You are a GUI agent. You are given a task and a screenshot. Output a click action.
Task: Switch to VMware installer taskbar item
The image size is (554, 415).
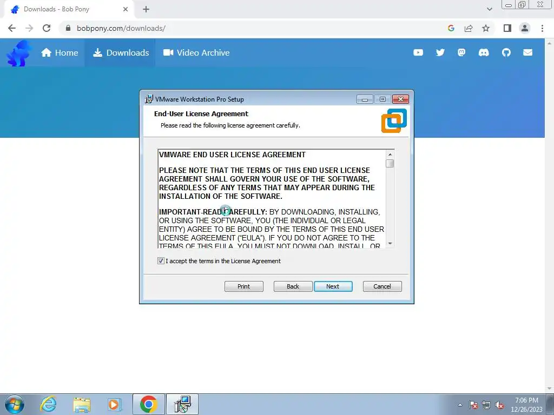point(182,404)
